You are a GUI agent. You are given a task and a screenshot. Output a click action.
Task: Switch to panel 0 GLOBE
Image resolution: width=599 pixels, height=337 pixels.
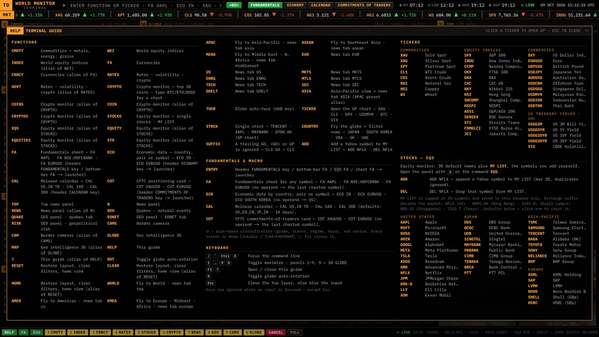254,332
